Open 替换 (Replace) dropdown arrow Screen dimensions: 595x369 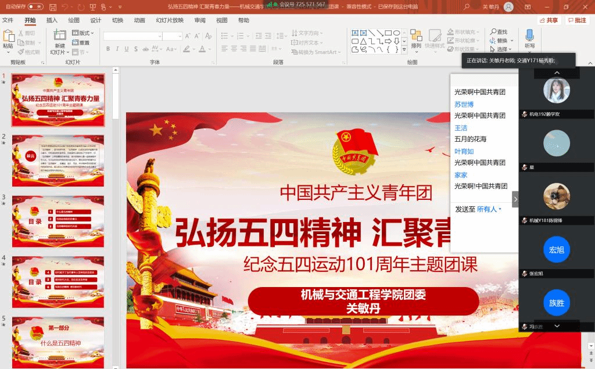(x=512, y=41)
